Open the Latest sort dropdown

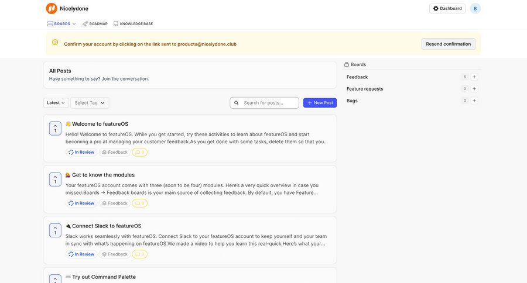56,103
